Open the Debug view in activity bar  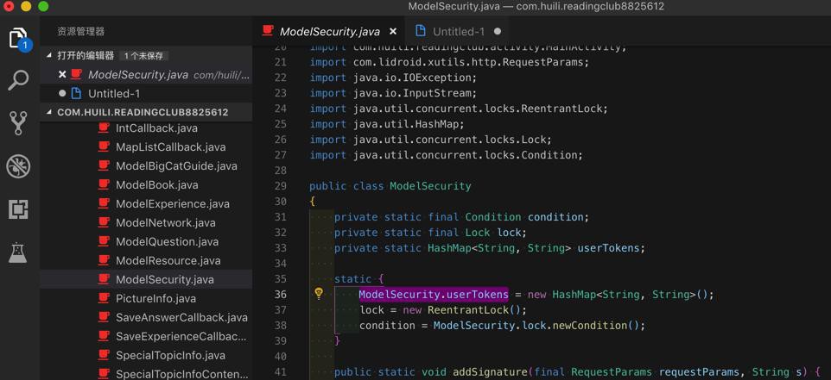18,166
